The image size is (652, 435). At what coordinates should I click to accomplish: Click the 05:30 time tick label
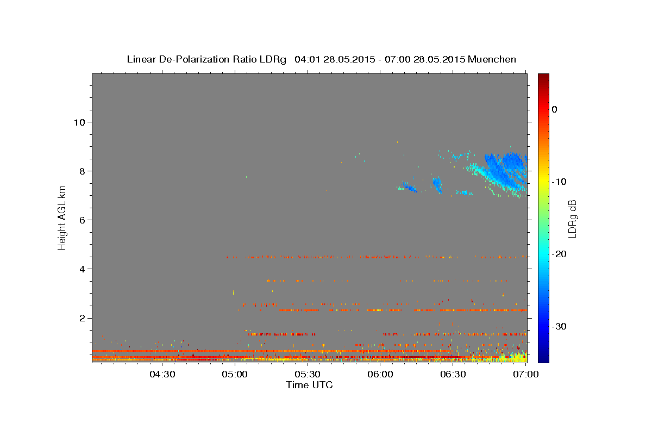click(308, 374)
